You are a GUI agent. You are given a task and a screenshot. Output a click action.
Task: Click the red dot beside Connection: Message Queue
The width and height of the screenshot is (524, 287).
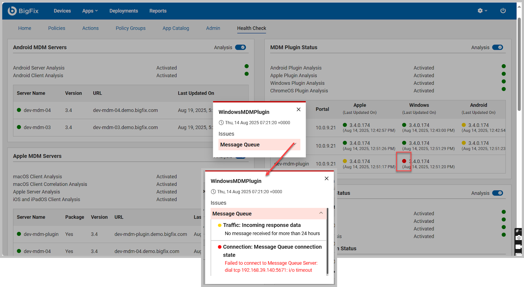pyautogui.click(x=219, y=247)
